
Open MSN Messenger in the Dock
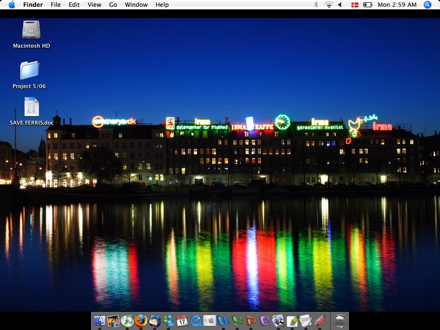click(x=168, y=321)
